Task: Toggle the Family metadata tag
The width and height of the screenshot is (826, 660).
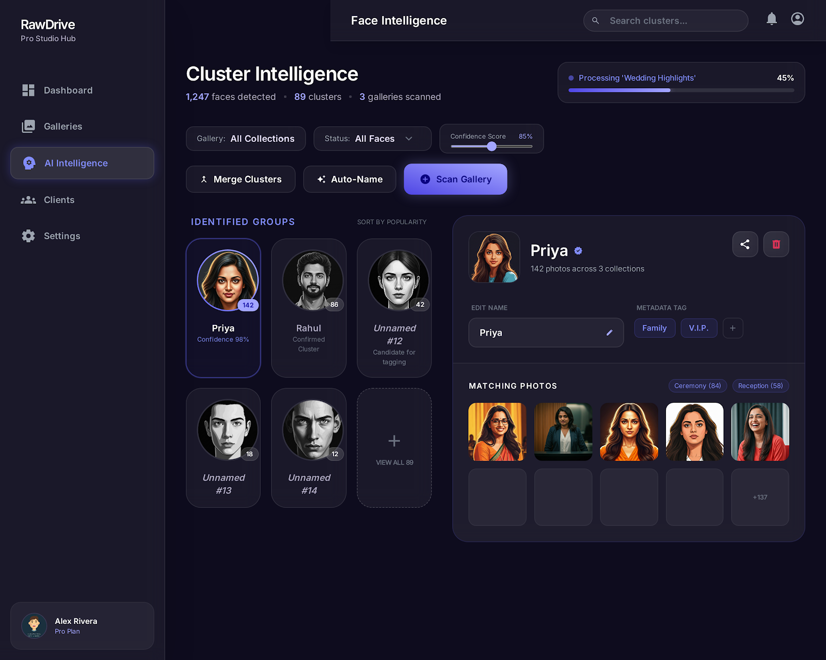Action: tap(654, 328)
